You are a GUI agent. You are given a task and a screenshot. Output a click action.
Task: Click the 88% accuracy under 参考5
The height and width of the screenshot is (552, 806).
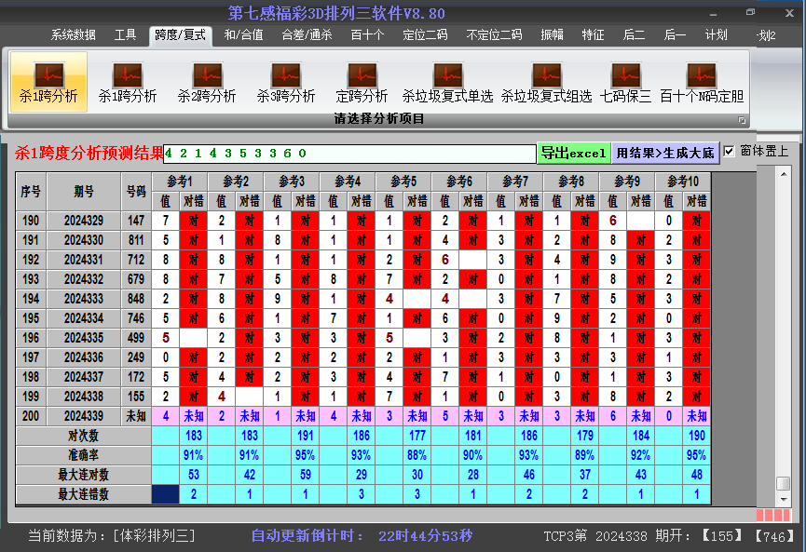coord(417,455)
